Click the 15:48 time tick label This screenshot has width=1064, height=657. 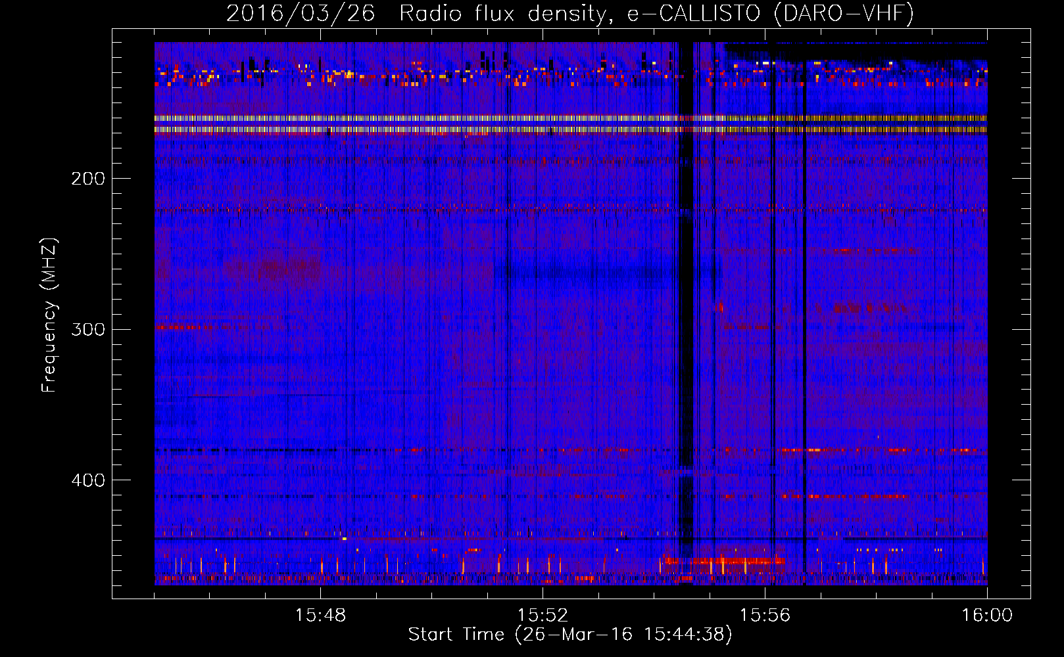coord(320,616)
